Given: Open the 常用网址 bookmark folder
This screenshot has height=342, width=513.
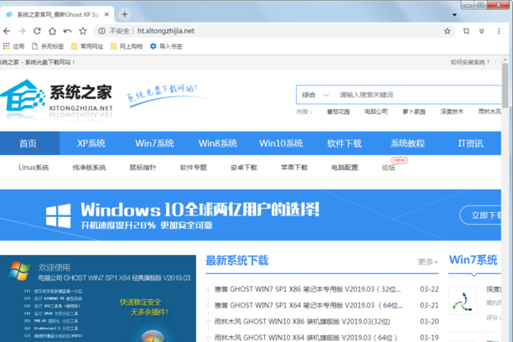Looking at the screenshot, I should [x=87, y=46].
